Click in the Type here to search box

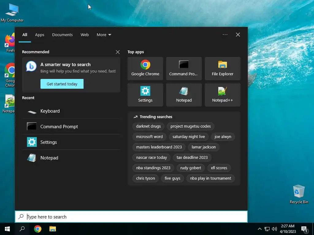tap(131, 217)
